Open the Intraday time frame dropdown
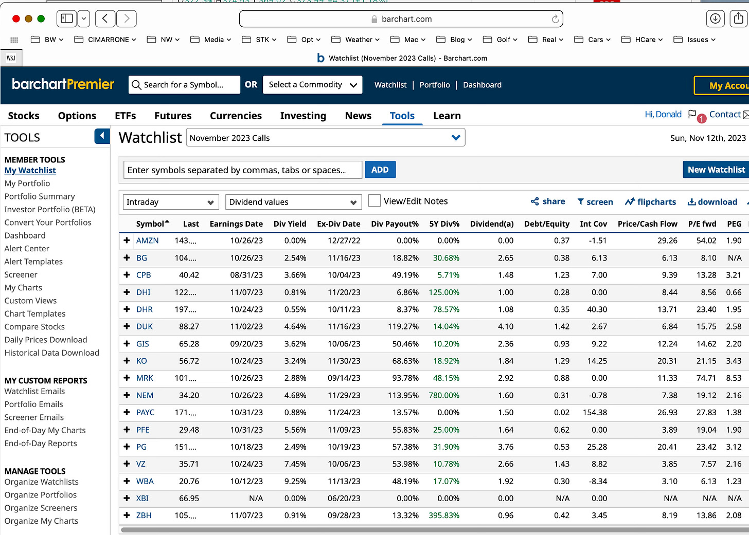749x535 pixels. 170,202
